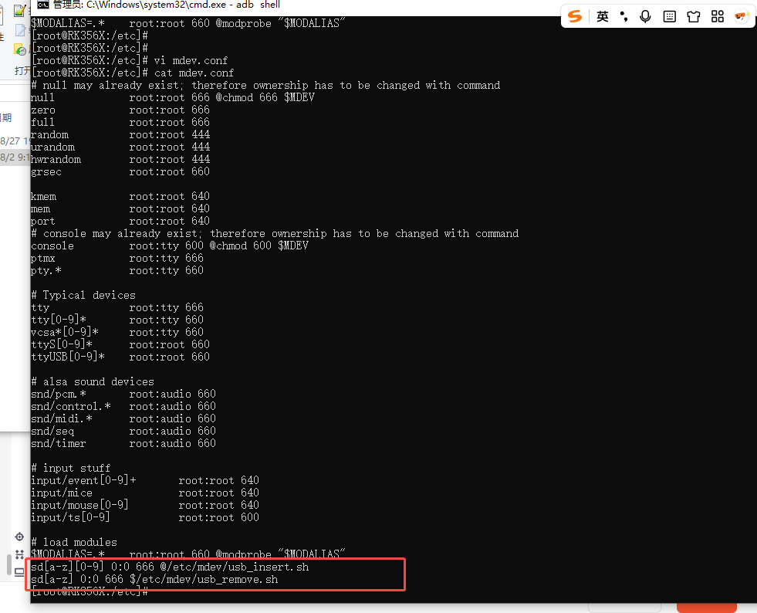
Task: Click the 'vcsa*[0-9]*' device line
Action: pos(117,332)
